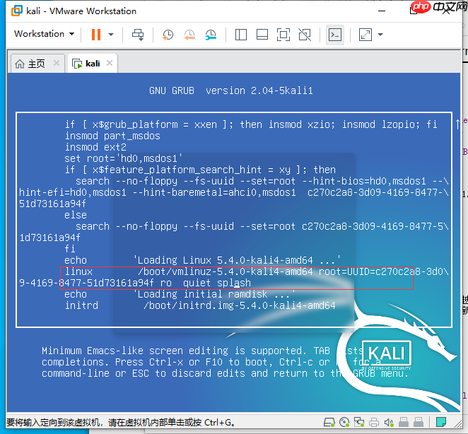The image size is (468, 434).
Task: Close the 主页 tab
Action: tap(57, 63)
